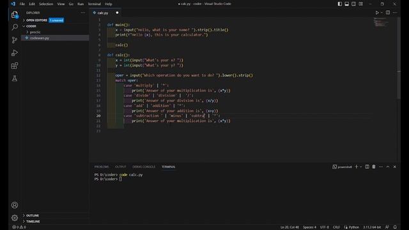Open the terminal launch profile dropdown arrow
Image resolution: width=409 pixels, height=230 pixels.
pos(360,167)
